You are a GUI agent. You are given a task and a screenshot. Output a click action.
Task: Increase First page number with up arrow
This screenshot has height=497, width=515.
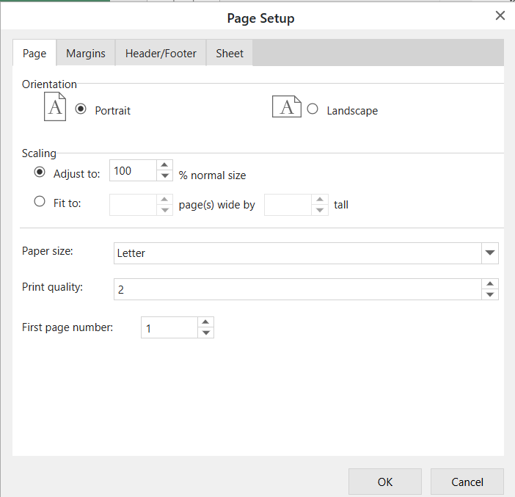click(206, 322)
